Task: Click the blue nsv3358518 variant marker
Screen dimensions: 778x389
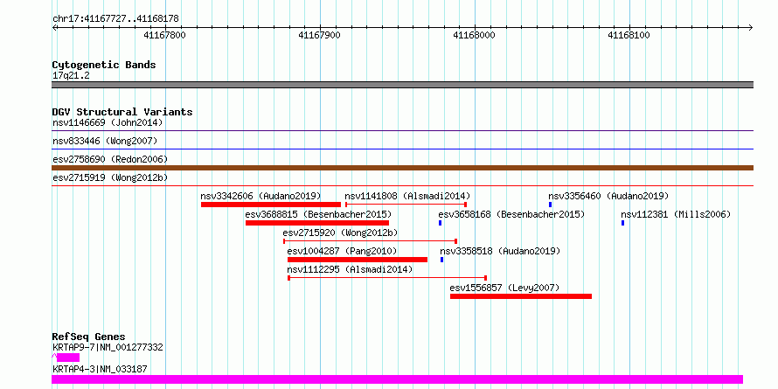Action: 442,260
